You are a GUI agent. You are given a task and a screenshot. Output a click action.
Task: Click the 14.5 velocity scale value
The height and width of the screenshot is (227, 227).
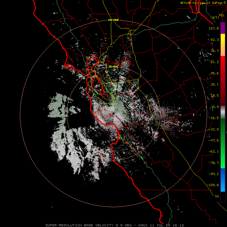point(215,96)
